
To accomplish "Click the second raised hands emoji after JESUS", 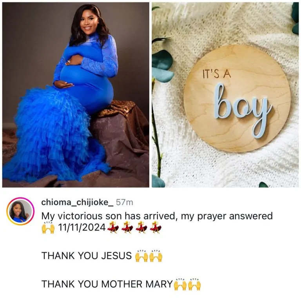I will click(156, 256).
